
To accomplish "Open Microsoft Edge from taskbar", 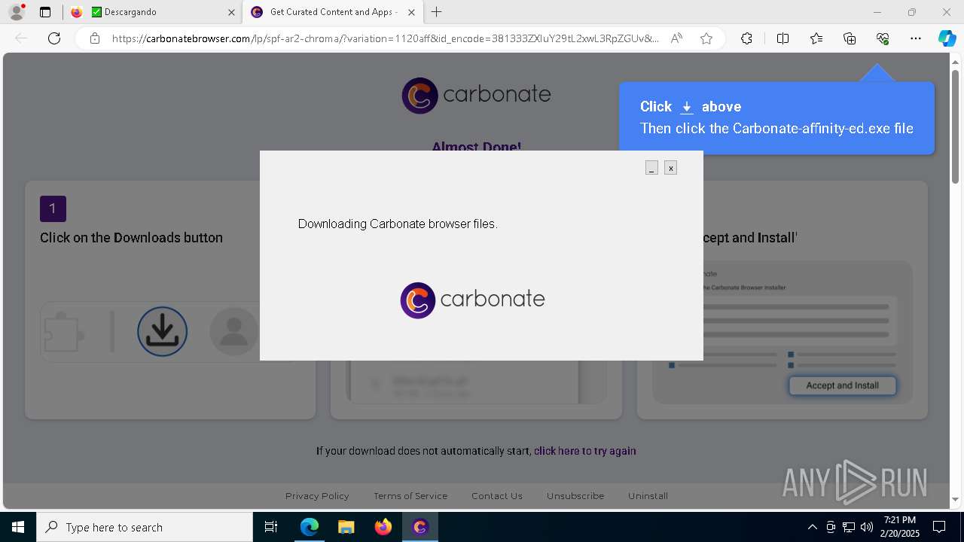I will pyautogui.click(x=310, y=527).
